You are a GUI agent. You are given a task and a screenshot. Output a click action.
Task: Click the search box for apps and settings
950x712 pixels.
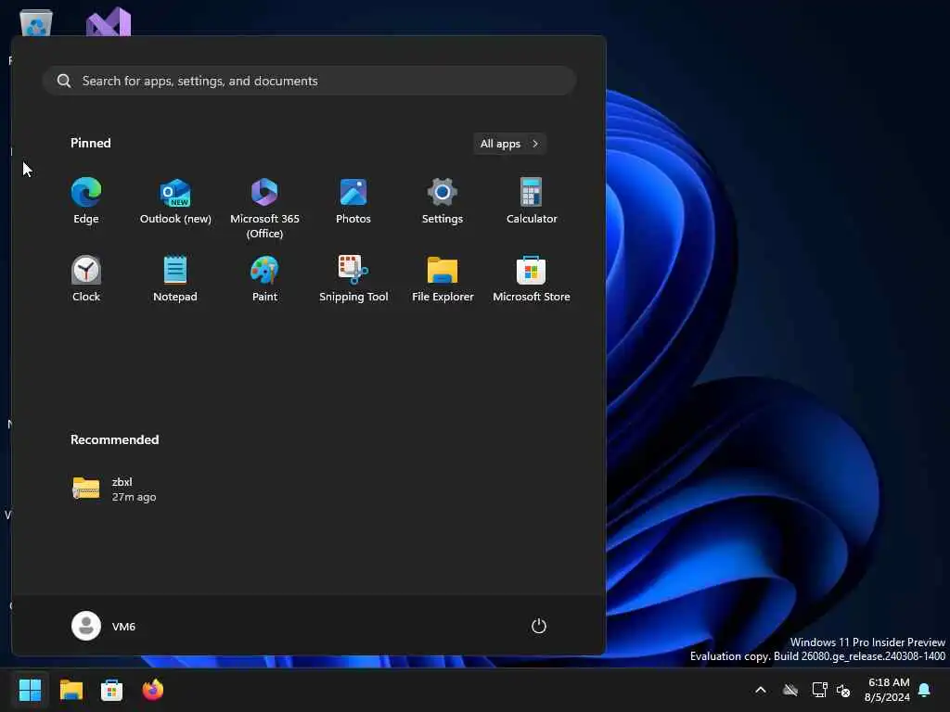[309, 81]
